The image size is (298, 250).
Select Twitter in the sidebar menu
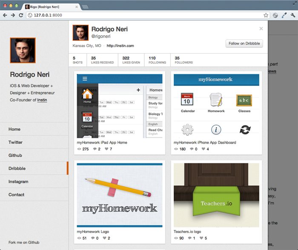pos(34,142)
